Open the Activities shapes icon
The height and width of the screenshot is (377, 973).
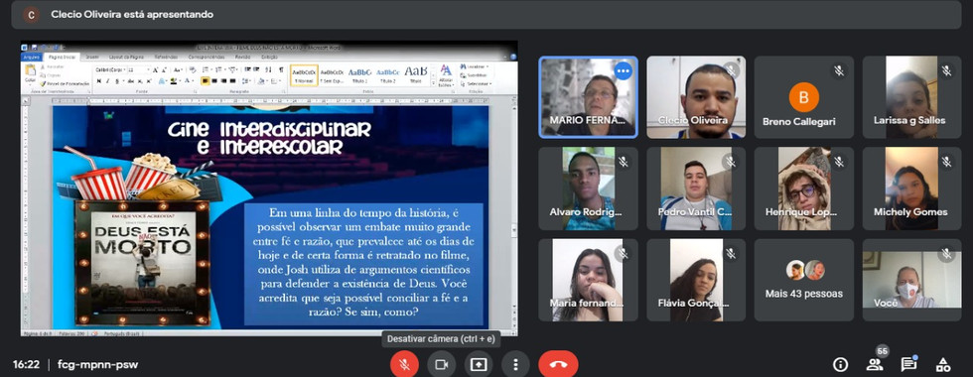click(942, 365)
